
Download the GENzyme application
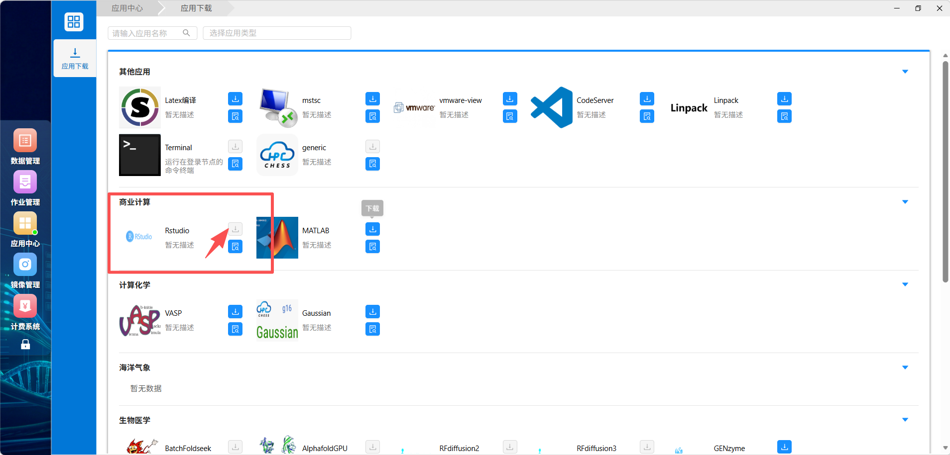tap(784, 447)
